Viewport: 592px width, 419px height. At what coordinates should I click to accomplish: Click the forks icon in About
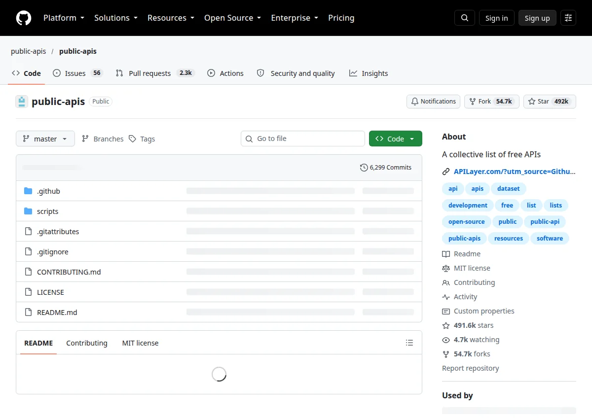tap(446, 354)
